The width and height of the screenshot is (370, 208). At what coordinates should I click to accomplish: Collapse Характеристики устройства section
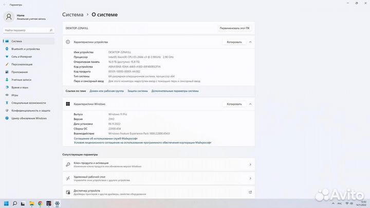coord(250,42)
